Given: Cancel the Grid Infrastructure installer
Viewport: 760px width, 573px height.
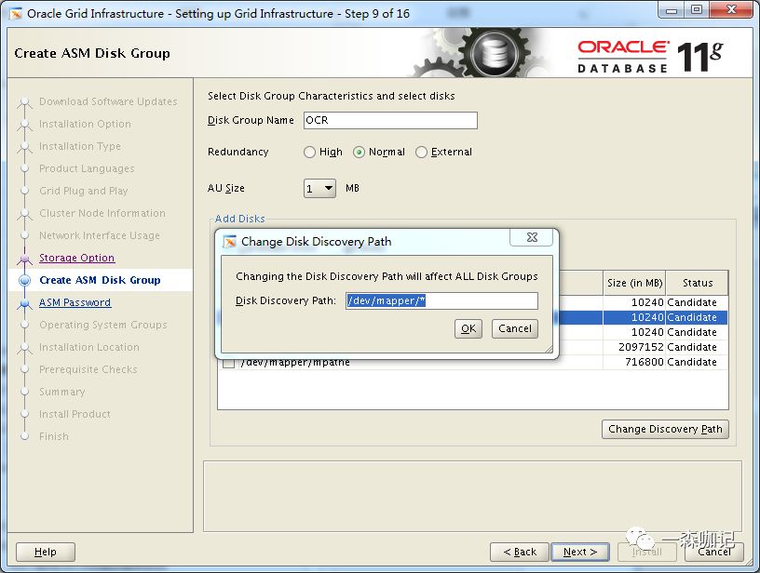Looking at the screenshot, I should (x=714, y=552).
